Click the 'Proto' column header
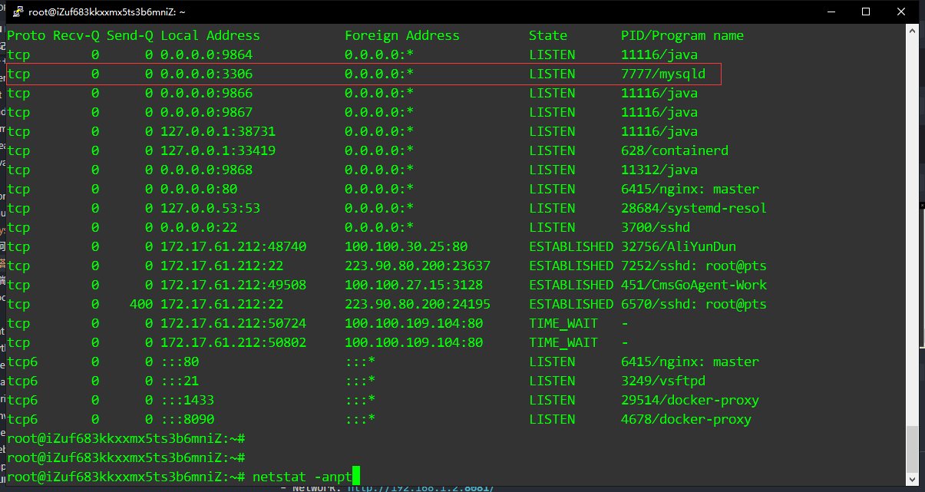The image size is (925, 492). (x=26, y=35)
